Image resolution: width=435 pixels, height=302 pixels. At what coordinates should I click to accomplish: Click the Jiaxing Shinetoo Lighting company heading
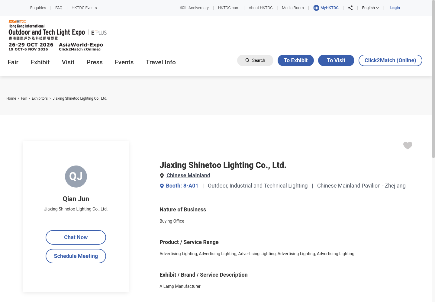point(223,165)
